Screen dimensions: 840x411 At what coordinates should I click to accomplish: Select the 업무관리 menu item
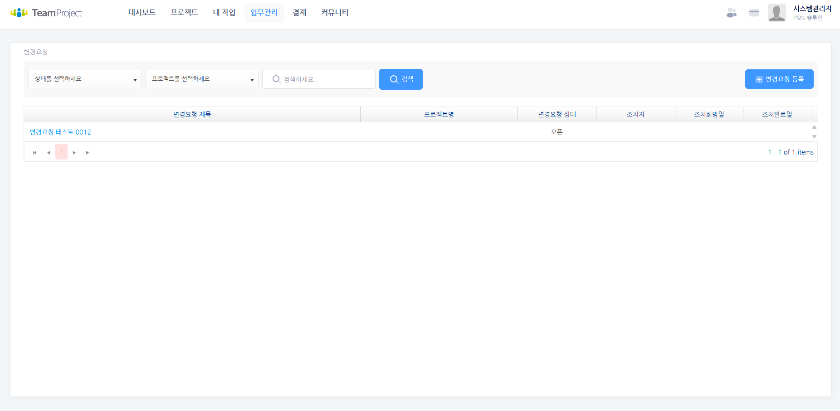[264, 13]
